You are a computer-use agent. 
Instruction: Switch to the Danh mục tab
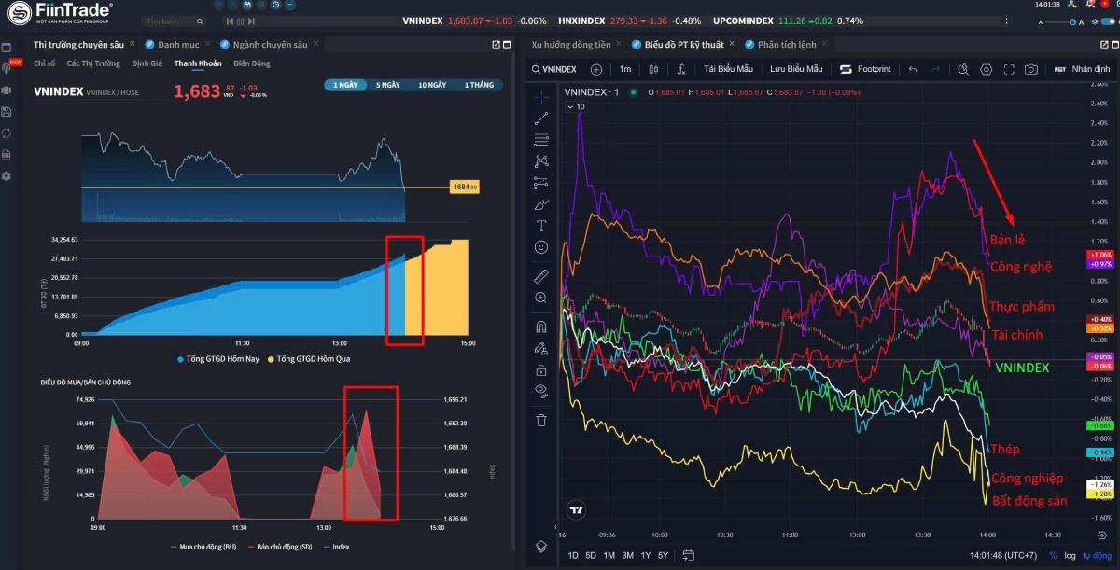(177, 44)
